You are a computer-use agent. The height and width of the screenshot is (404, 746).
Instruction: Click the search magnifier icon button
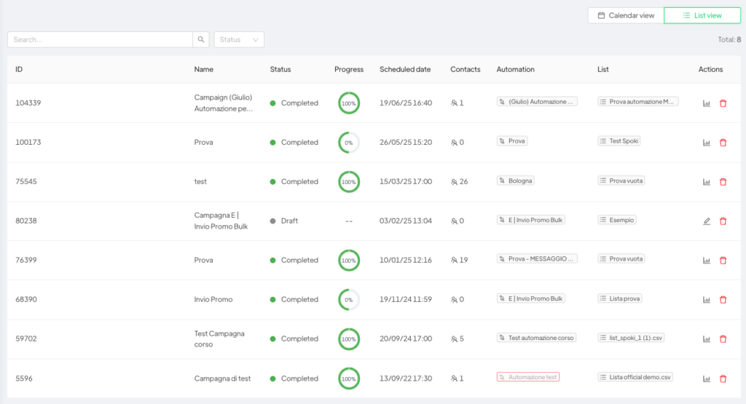coord(201,39)
